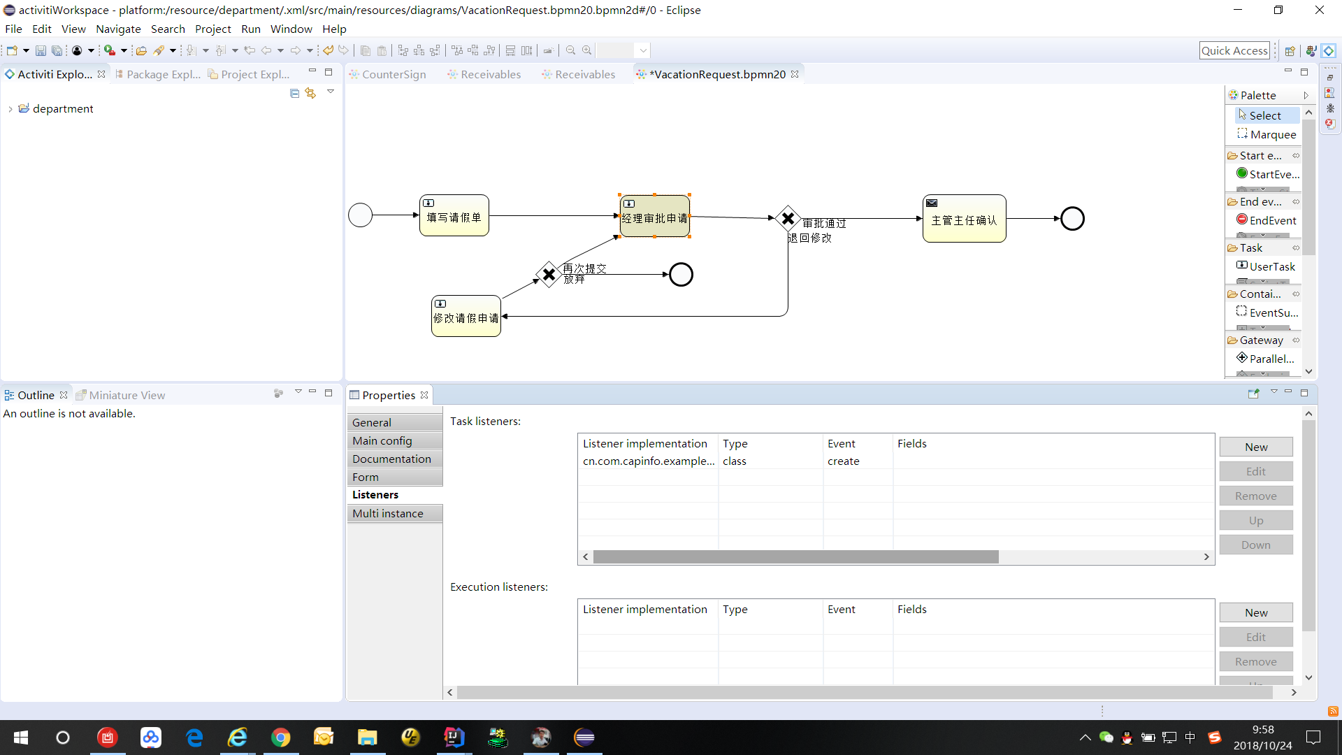Click the Copy toolbar icon
This screenshot has width=1342, height=755.
(x=366, y=50)
